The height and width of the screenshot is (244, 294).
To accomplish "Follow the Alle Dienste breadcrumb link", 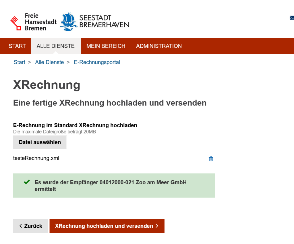I will [49, 62].
